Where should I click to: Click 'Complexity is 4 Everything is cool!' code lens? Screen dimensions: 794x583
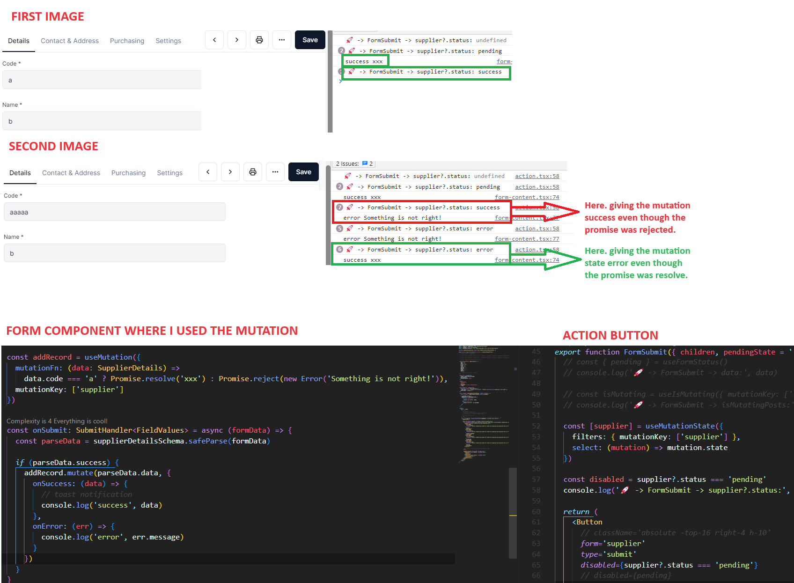point(57,421)
